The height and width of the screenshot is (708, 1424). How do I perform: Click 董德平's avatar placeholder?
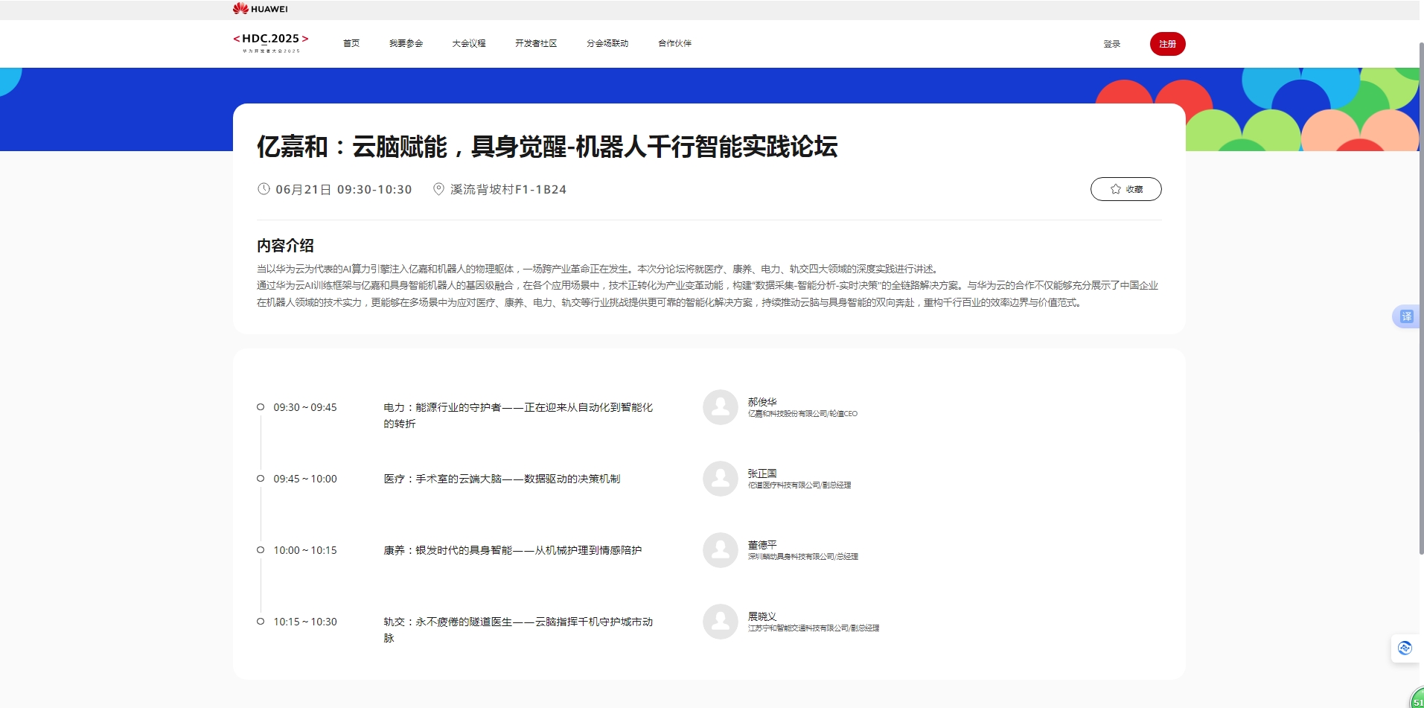(x=720, y=550)
